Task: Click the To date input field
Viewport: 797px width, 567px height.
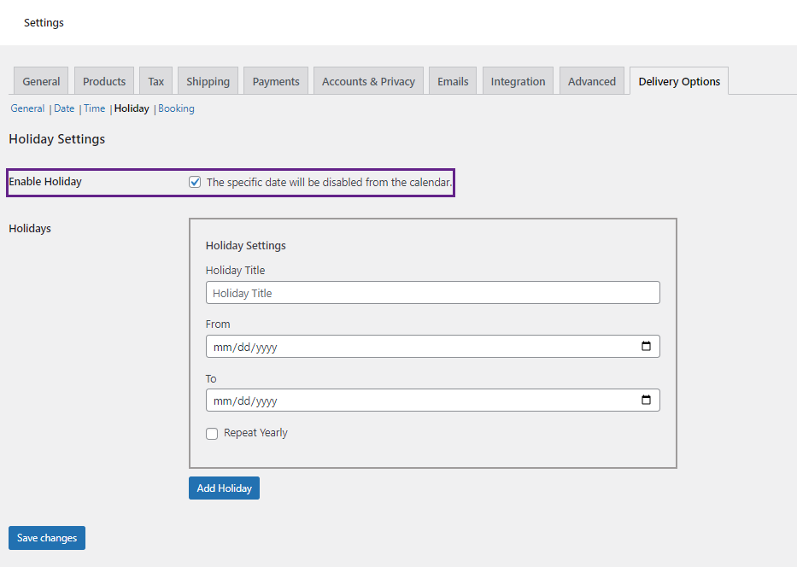Action: [x=433, y=400]
